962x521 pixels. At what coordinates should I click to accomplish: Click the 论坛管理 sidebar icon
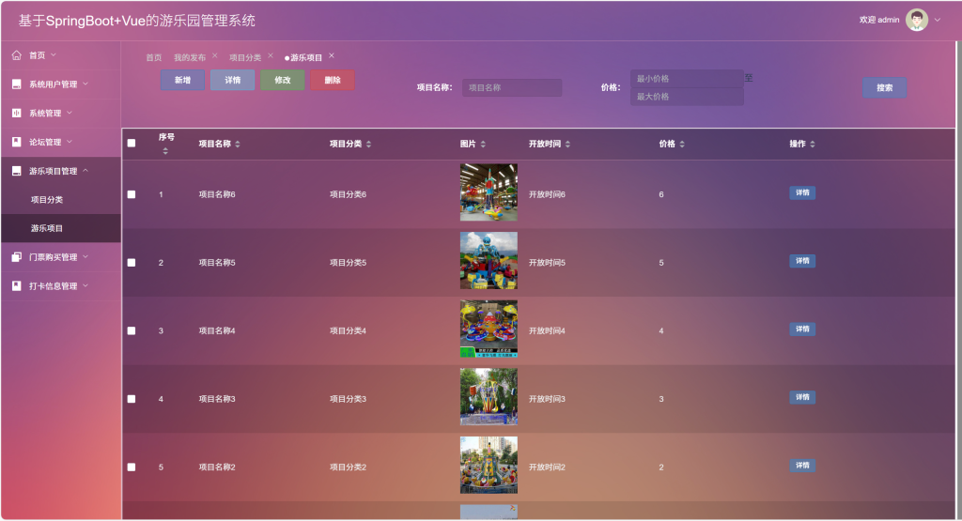point(17,142)
